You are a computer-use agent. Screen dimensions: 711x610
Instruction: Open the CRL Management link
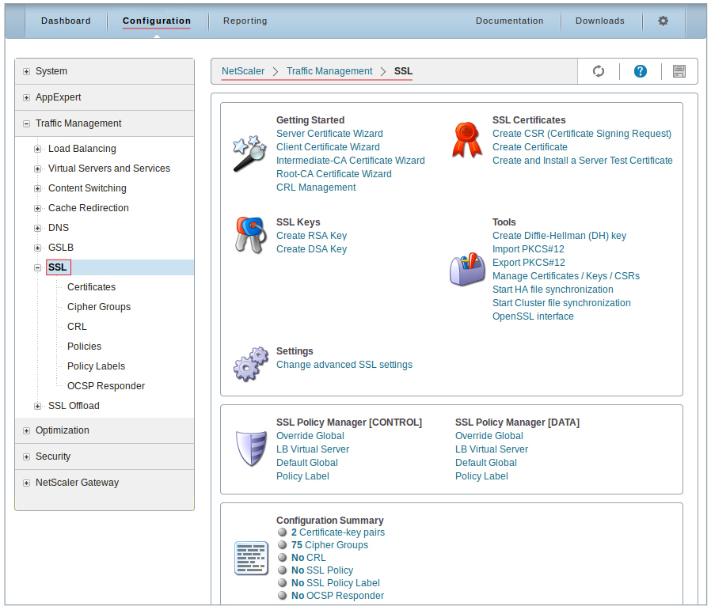point(316,188)
